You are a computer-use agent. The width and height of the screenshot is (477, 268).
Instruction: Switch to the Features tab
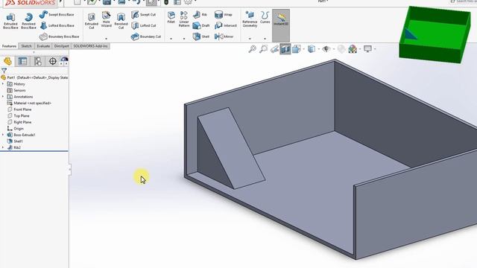point(9,46)
